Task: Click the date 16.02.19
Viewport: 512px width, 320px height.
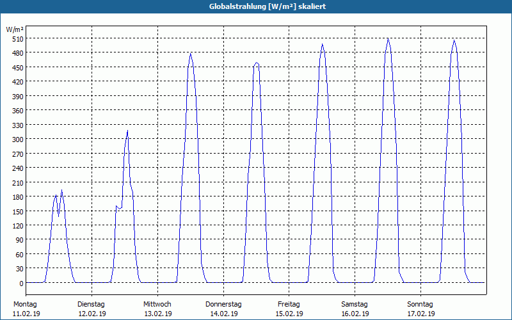Action: click(355, 314)
